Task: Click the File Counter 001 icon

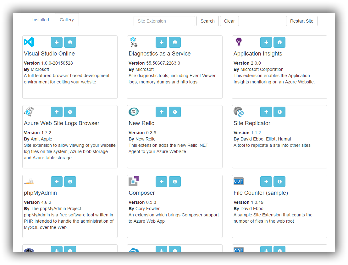Action: click(x=239, y=181)
